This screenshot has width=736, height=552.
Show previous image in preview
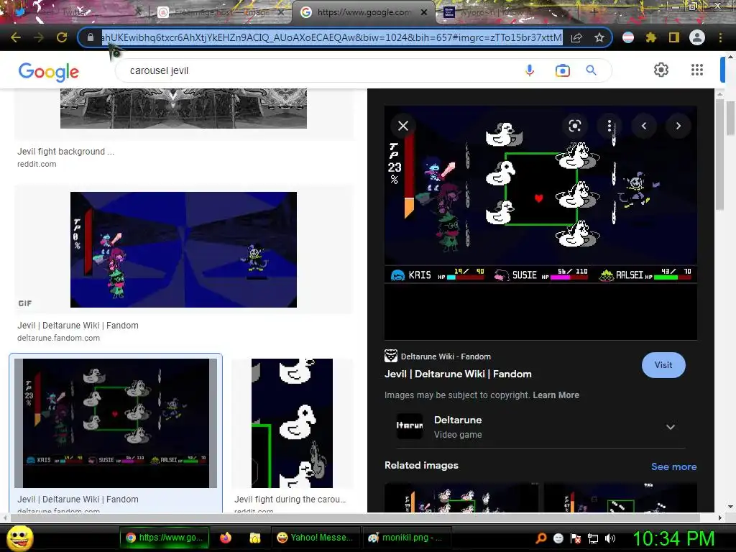pyautogui.click(x=644, y=126)
